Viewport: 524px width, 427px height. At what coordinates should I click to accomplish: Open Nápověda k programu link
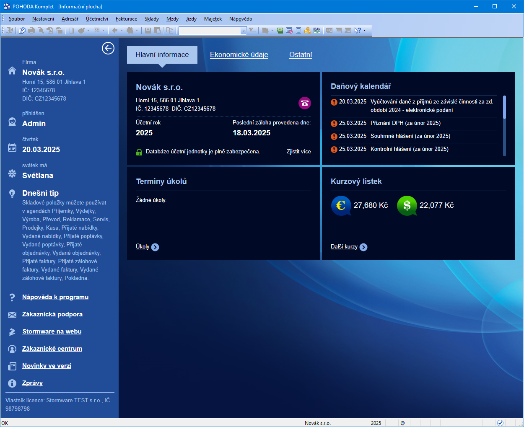[x=55, y=297]
